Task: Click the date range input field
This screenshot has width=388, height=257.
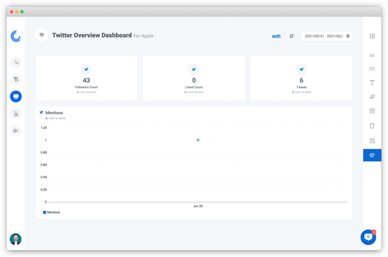Action: [327, 36]
